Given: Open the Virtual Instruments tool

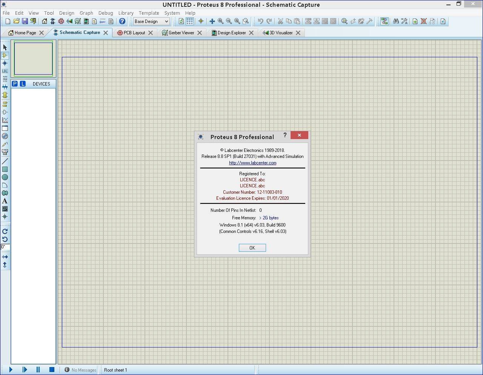Looking at the screenshot, I should click(5, 152).
